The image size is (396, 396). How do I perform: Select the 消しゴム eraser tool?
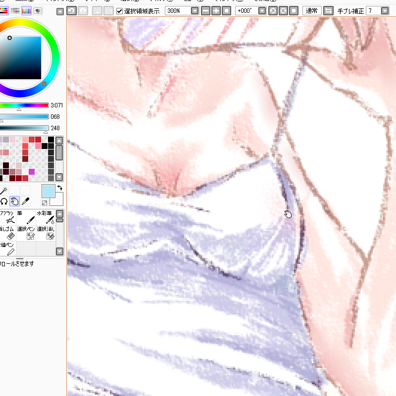(7, 233)
